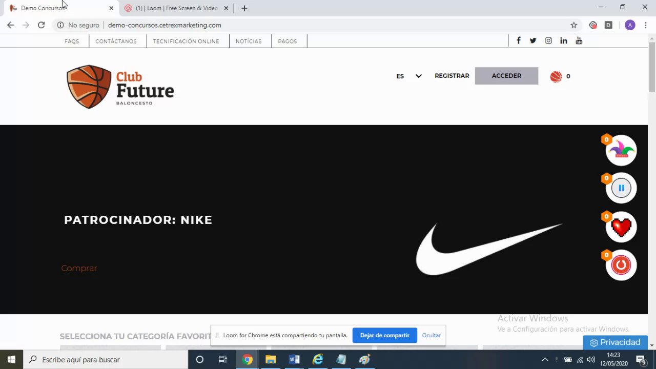
Task: Open the Contáctanos menu item
Action: coord(116,42)
